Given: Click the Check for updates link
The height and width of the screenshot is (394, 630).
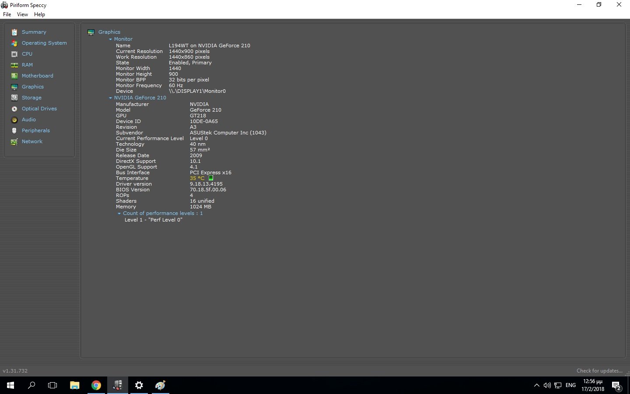Looking at the screenshot, I should (x=599, y=371).
